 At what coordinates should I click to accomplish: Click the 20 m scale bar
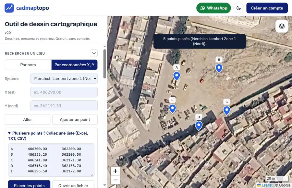click(x=277, y=178)
